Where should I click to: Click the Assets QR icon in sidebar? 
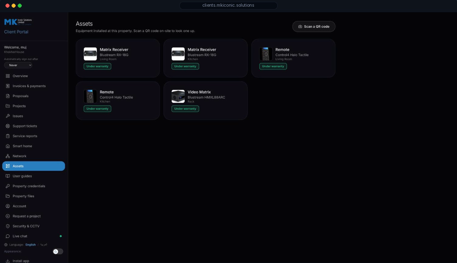tap(8, 166)
